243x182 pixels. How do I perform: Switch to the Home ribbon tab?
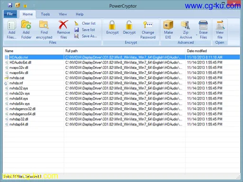[x=28, y=14]
